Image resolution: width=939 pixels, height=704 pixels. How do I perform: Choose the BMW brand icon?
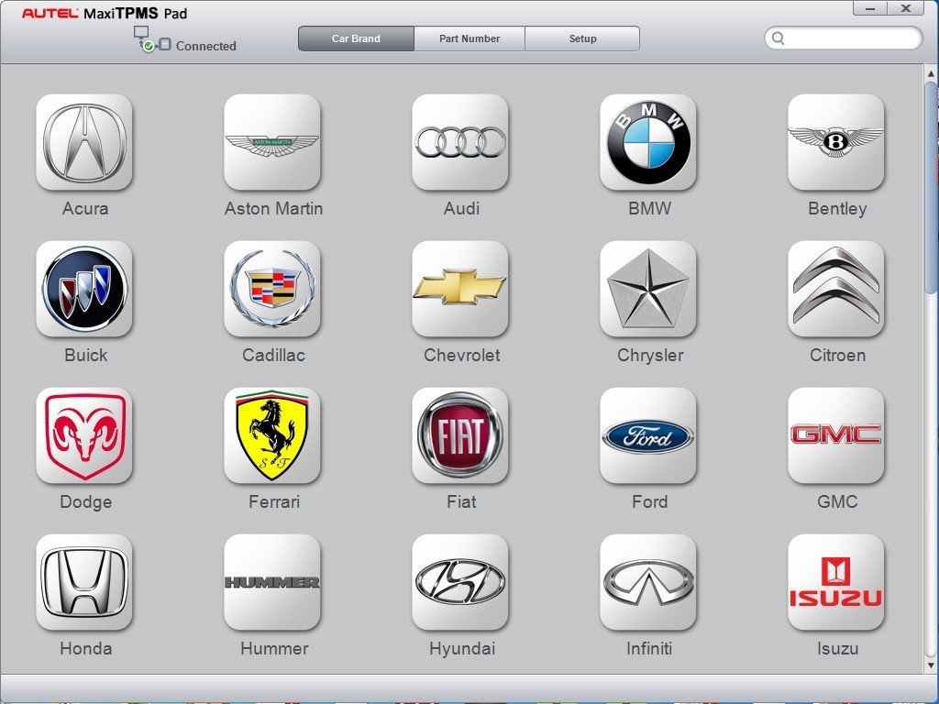pos(648,142)
